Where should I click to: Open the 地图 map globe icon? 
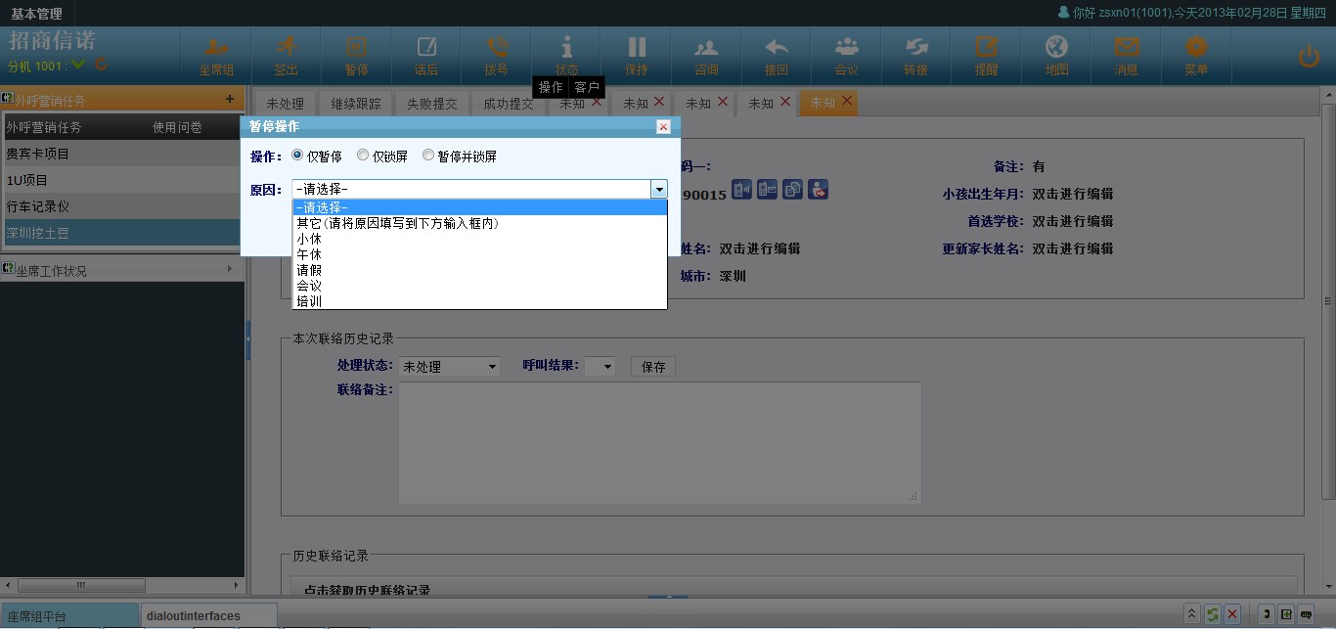tap(1056, 55)
